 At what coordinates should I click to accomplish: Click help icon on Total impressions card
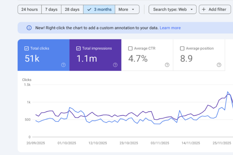click(x=115, y=65)
